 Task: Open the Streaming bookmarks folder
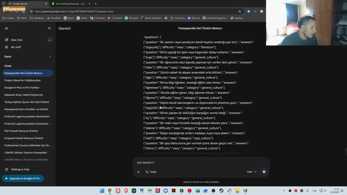pos(178,18)
